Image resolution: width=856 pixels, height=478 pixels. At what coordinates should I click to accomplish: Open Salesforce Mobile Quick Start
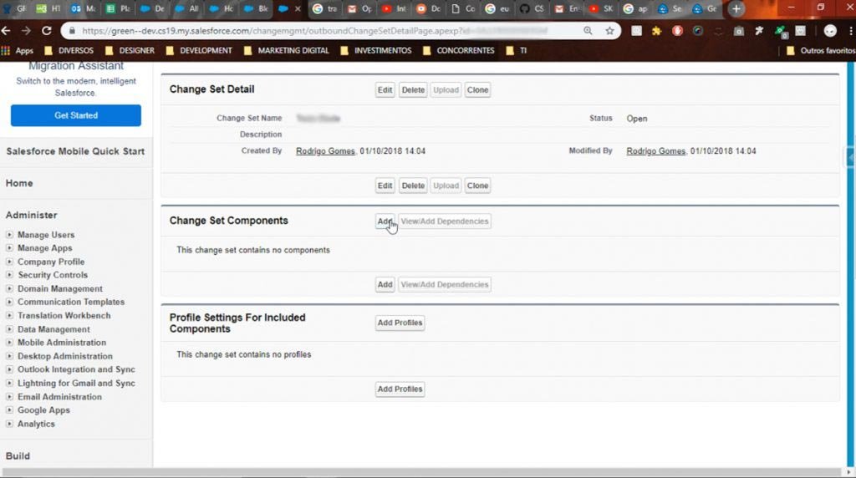point(75,151)
